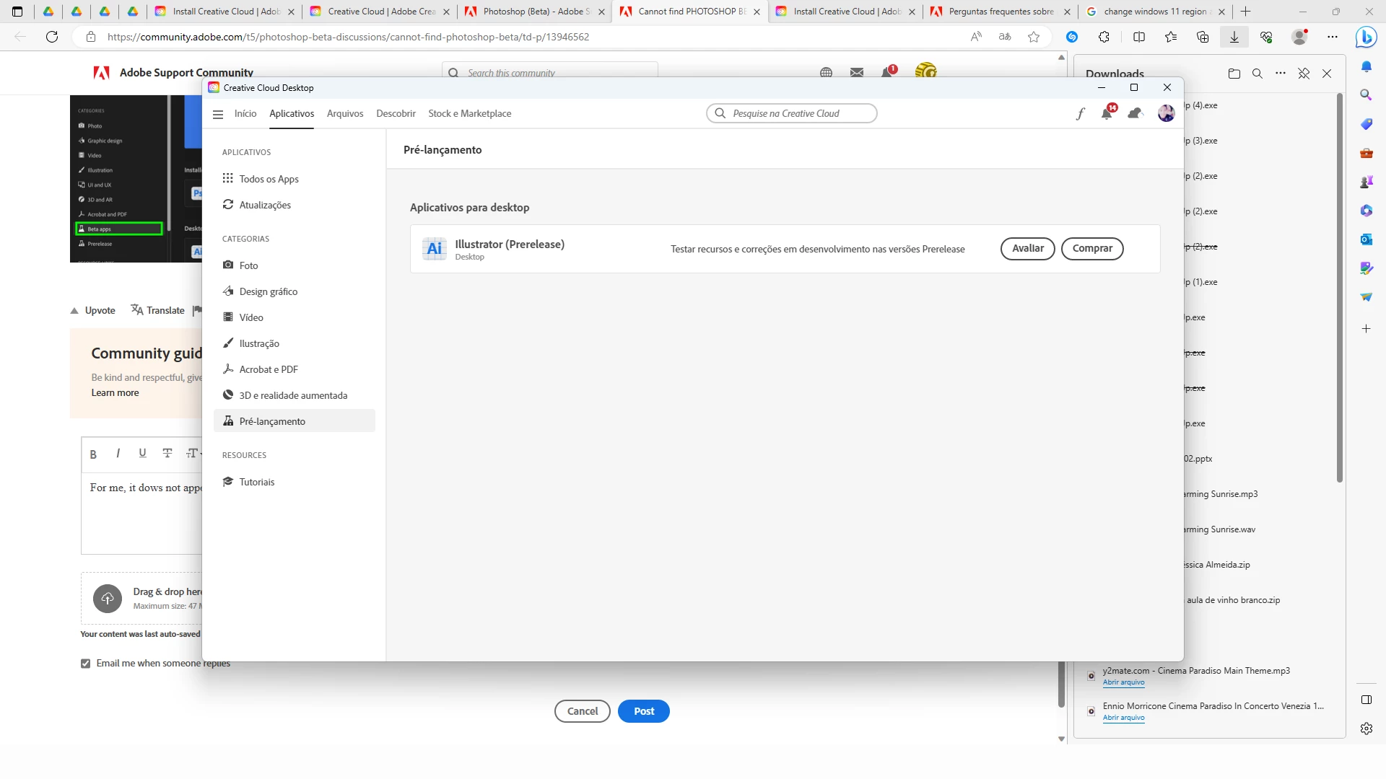The height and width of the screenshot is (779, 1386).
Task: Toggle bold formatting in reply editor
Action: [x=93, y=454]
